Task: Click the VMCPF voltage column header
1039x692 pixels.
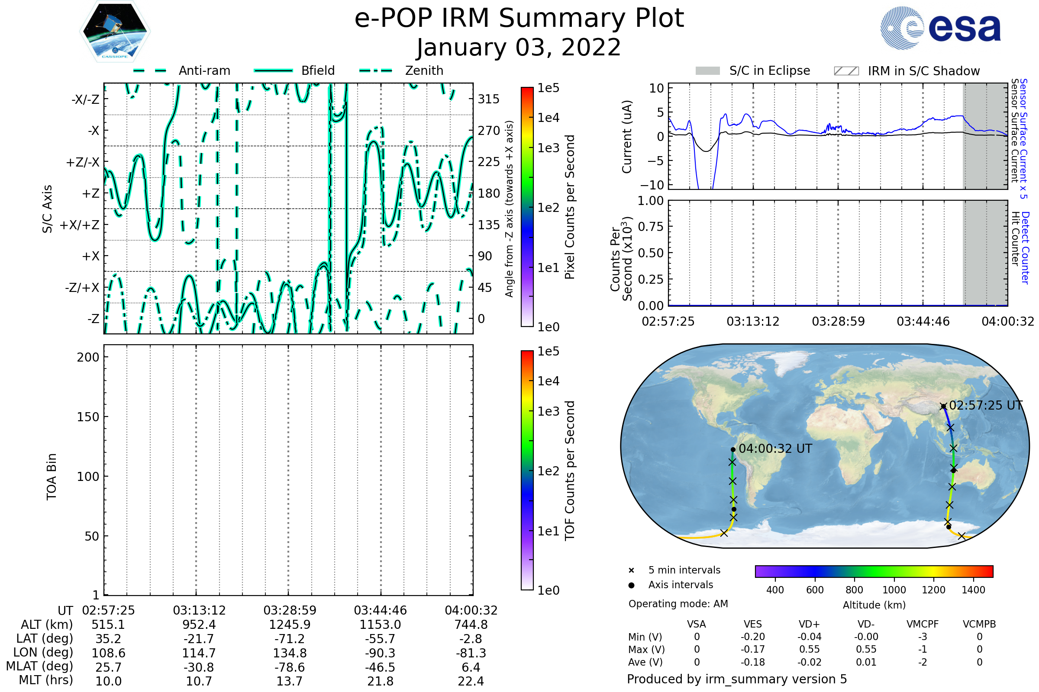Action: (923, 624)
